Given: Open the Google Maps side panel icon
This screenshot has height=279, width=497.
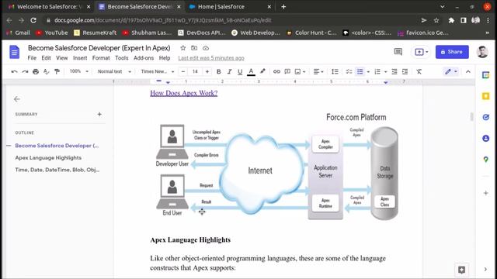Looking at the screenshot, I should pyautogui.click(x=485, y=160).
